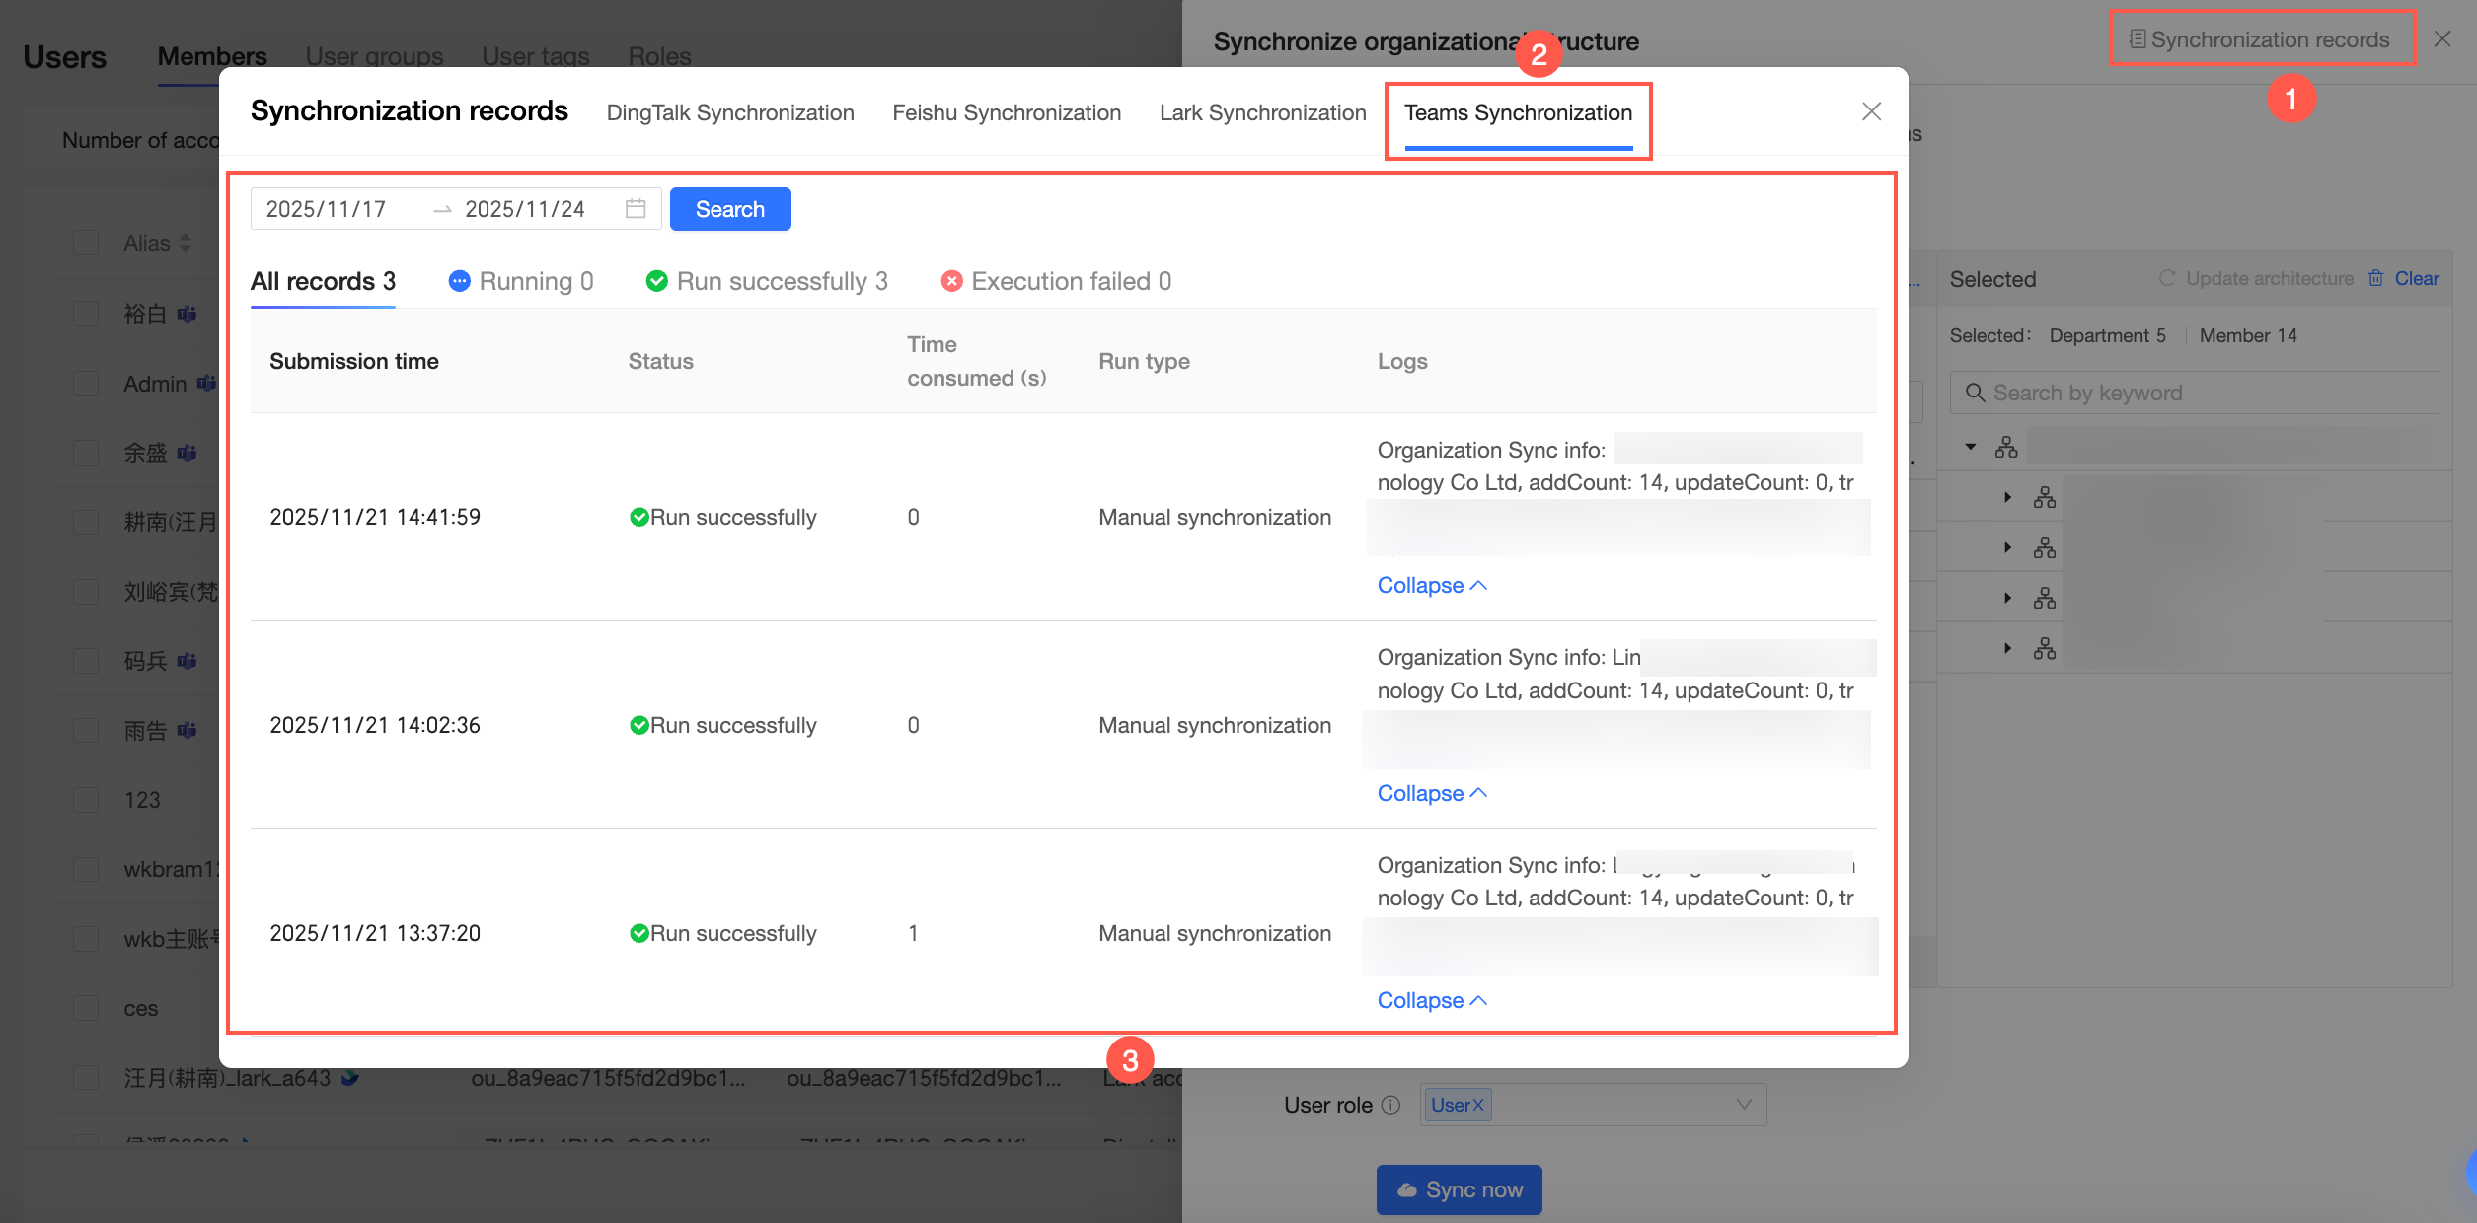The width and height of the screenshot is (2477, 1223).
Task: Filter by Run successfully records
Action: point(767,281)
